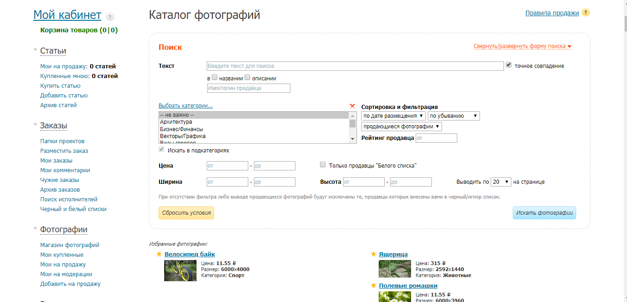Click the star icon next to Велосипед байк
Viewport: 627px width, 302px height.
pyautogui.click(x=159, y=254)
